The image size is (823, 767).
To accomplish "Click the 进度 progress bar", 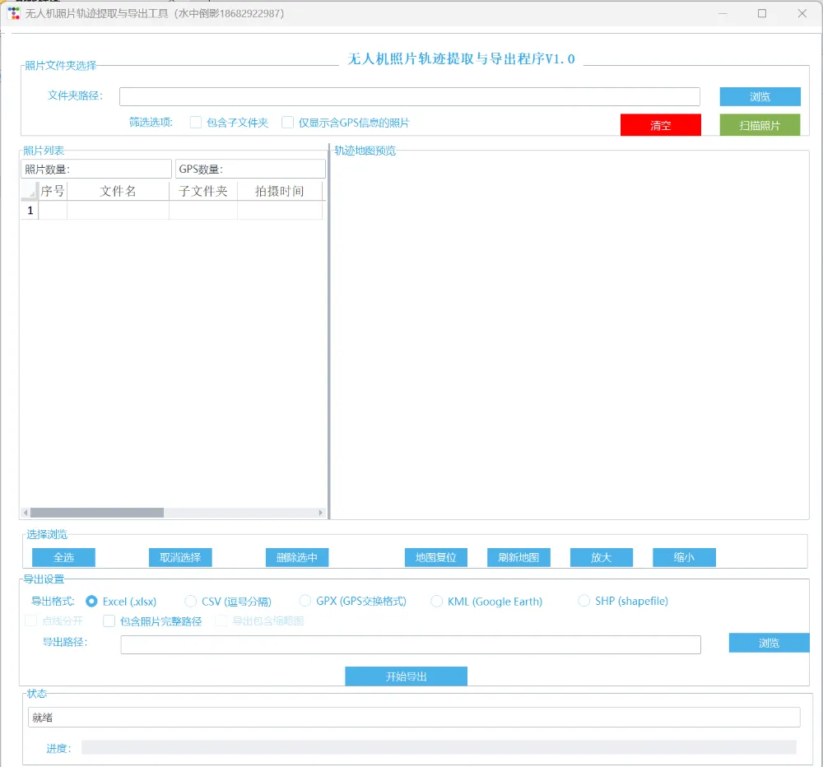I will coord(439,747).
